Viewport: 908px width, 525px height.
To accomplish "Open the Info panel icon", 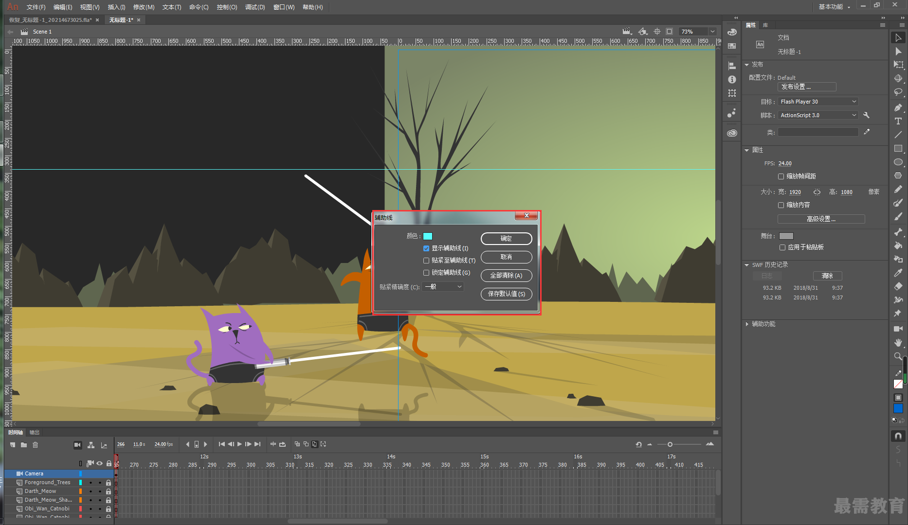I will pos(732,79).
